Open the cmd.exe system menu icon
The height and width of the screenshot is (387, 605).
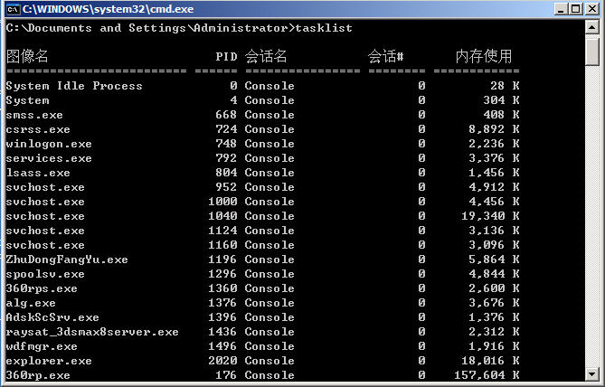coord(12,10)
